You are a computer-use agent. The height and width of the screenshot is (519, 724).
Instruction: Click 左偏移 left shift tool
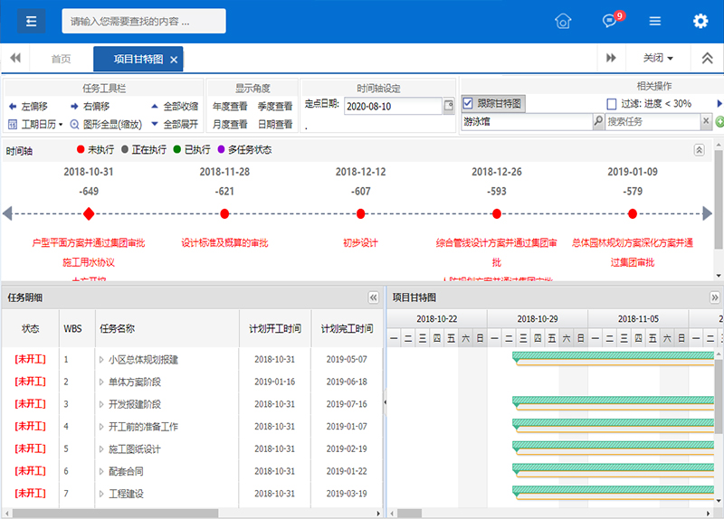(x=29, y=106)
